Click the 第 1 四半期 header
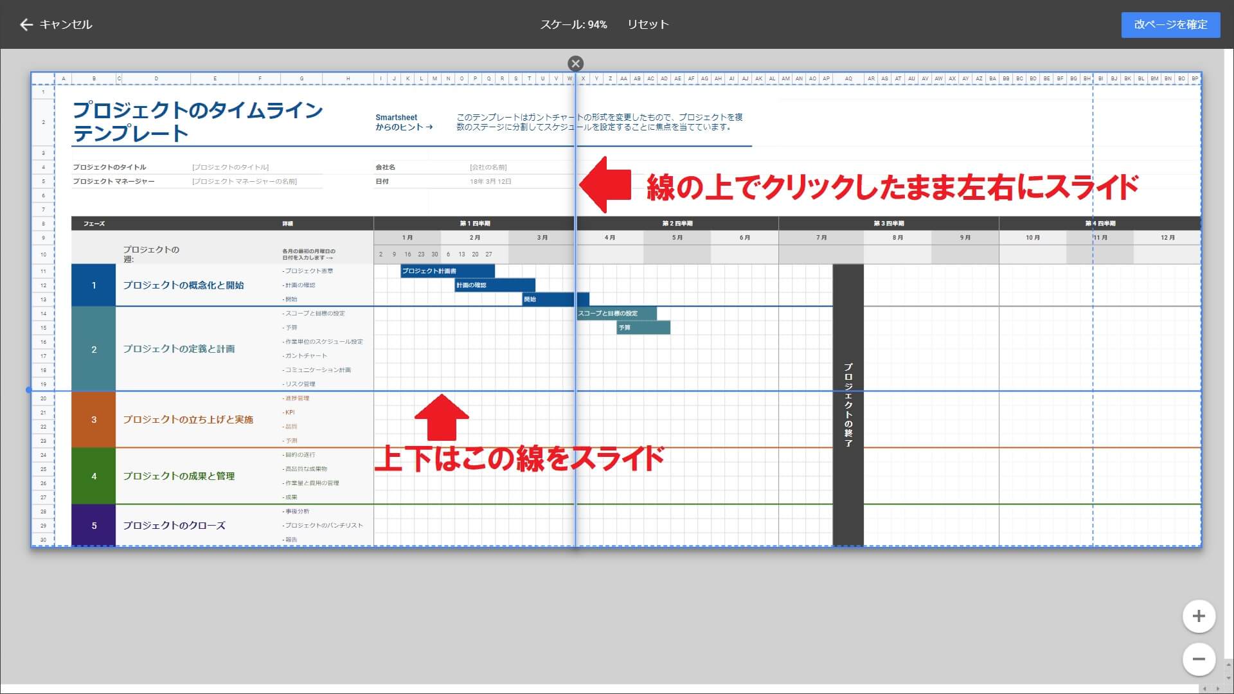Image resolution: width=1234 pixels, height=694 pixels. tap(474, 224)
